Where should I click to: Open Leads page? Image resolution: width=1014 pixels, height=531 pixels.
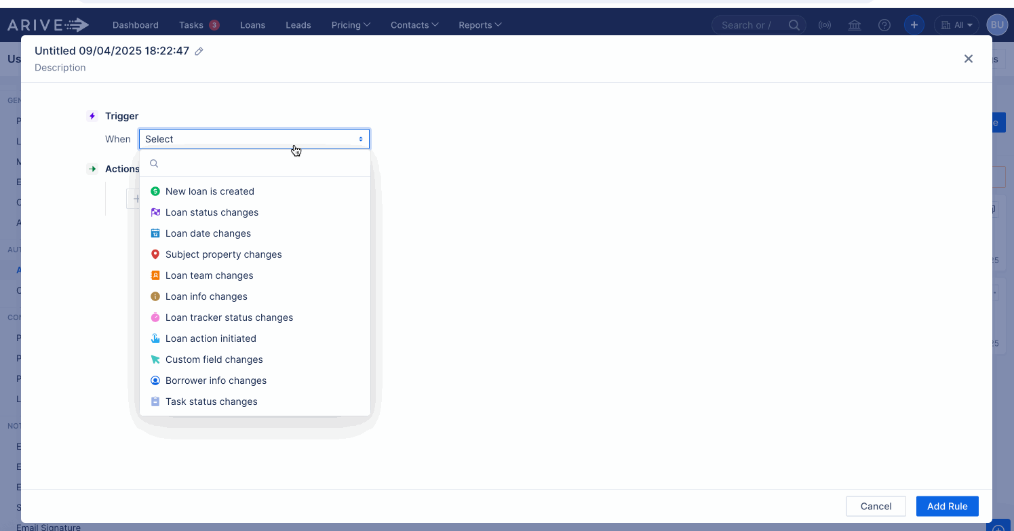tap(298, 25)
